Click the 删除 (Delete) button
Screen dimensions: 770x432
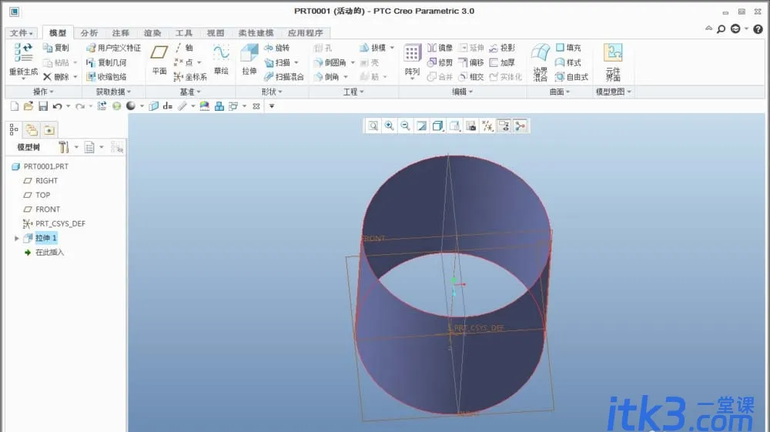pos(56,76)
